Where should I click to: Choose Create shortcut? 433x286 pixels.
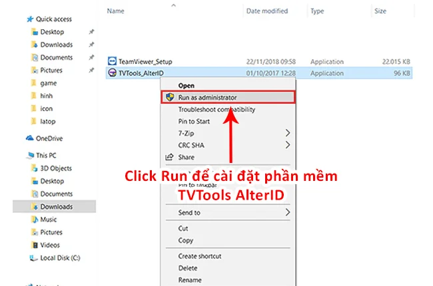coord(200,256)
